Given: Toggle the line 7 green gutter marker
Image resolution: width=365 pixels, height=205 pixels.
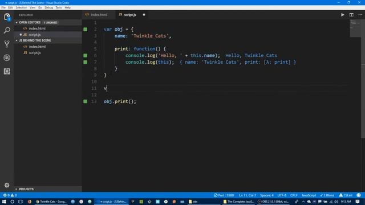Looking at the screenshot, I should 86,62.
